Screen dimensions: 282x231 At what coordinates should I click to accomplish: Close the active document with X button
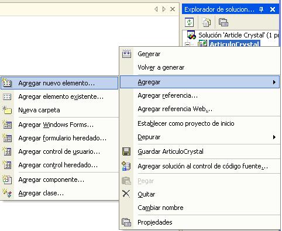click(173, 9)
